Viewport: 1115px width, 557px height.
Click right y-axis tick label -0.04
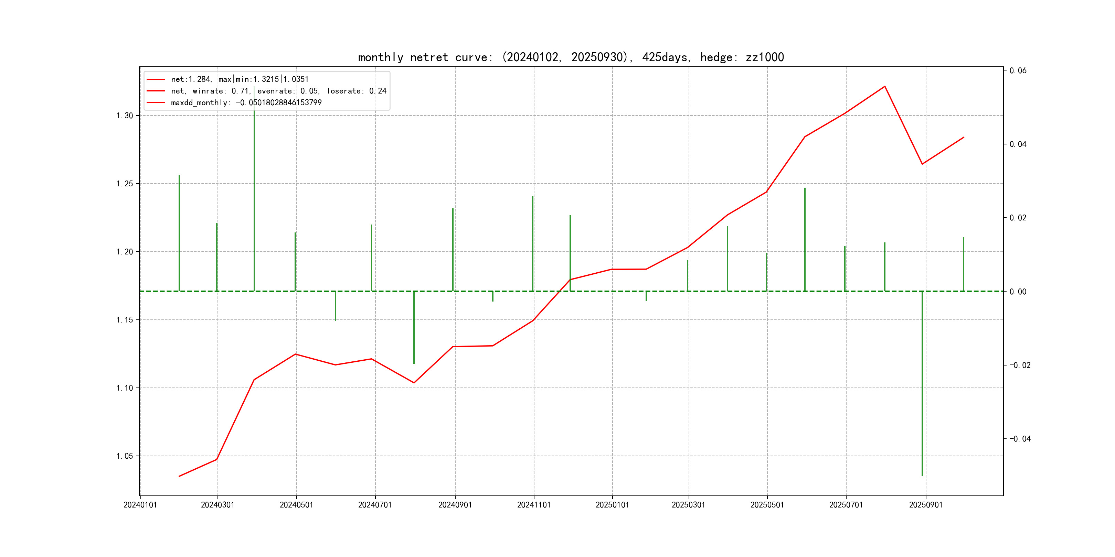(1020, 438)
